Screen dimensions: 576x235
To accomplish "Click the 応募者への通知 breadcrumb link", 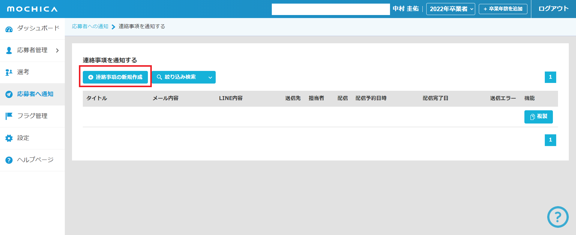I will pos(90,26).
